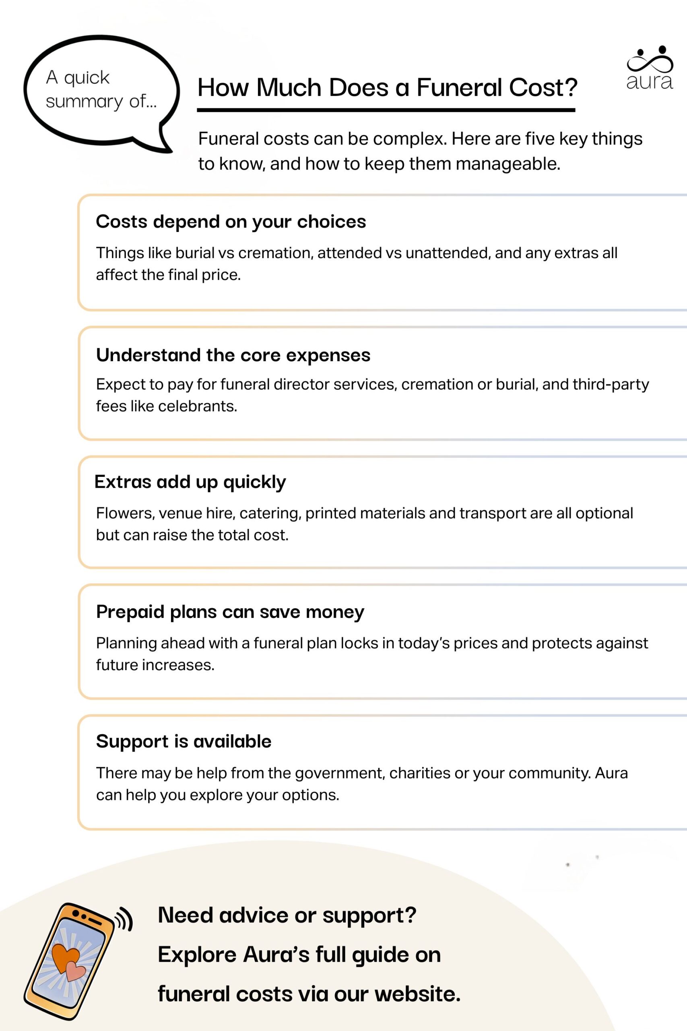Open the "Understand the core expenses" heading
Image resolution: width=687 pixels, height=1031 pixels.
233,355
